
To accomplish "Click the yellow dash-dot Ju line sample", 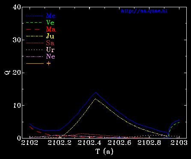I will click(x=35, y=36).
